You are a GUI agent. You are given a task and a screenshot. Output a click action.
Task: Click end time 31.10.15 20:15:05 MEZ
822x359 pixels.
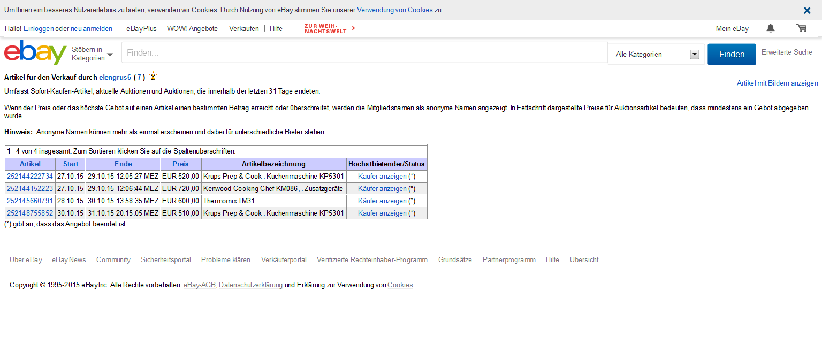click(x=123, y=213)
